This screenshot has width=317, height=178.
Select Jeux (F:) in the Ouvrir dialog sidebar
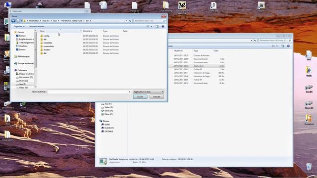23,84
